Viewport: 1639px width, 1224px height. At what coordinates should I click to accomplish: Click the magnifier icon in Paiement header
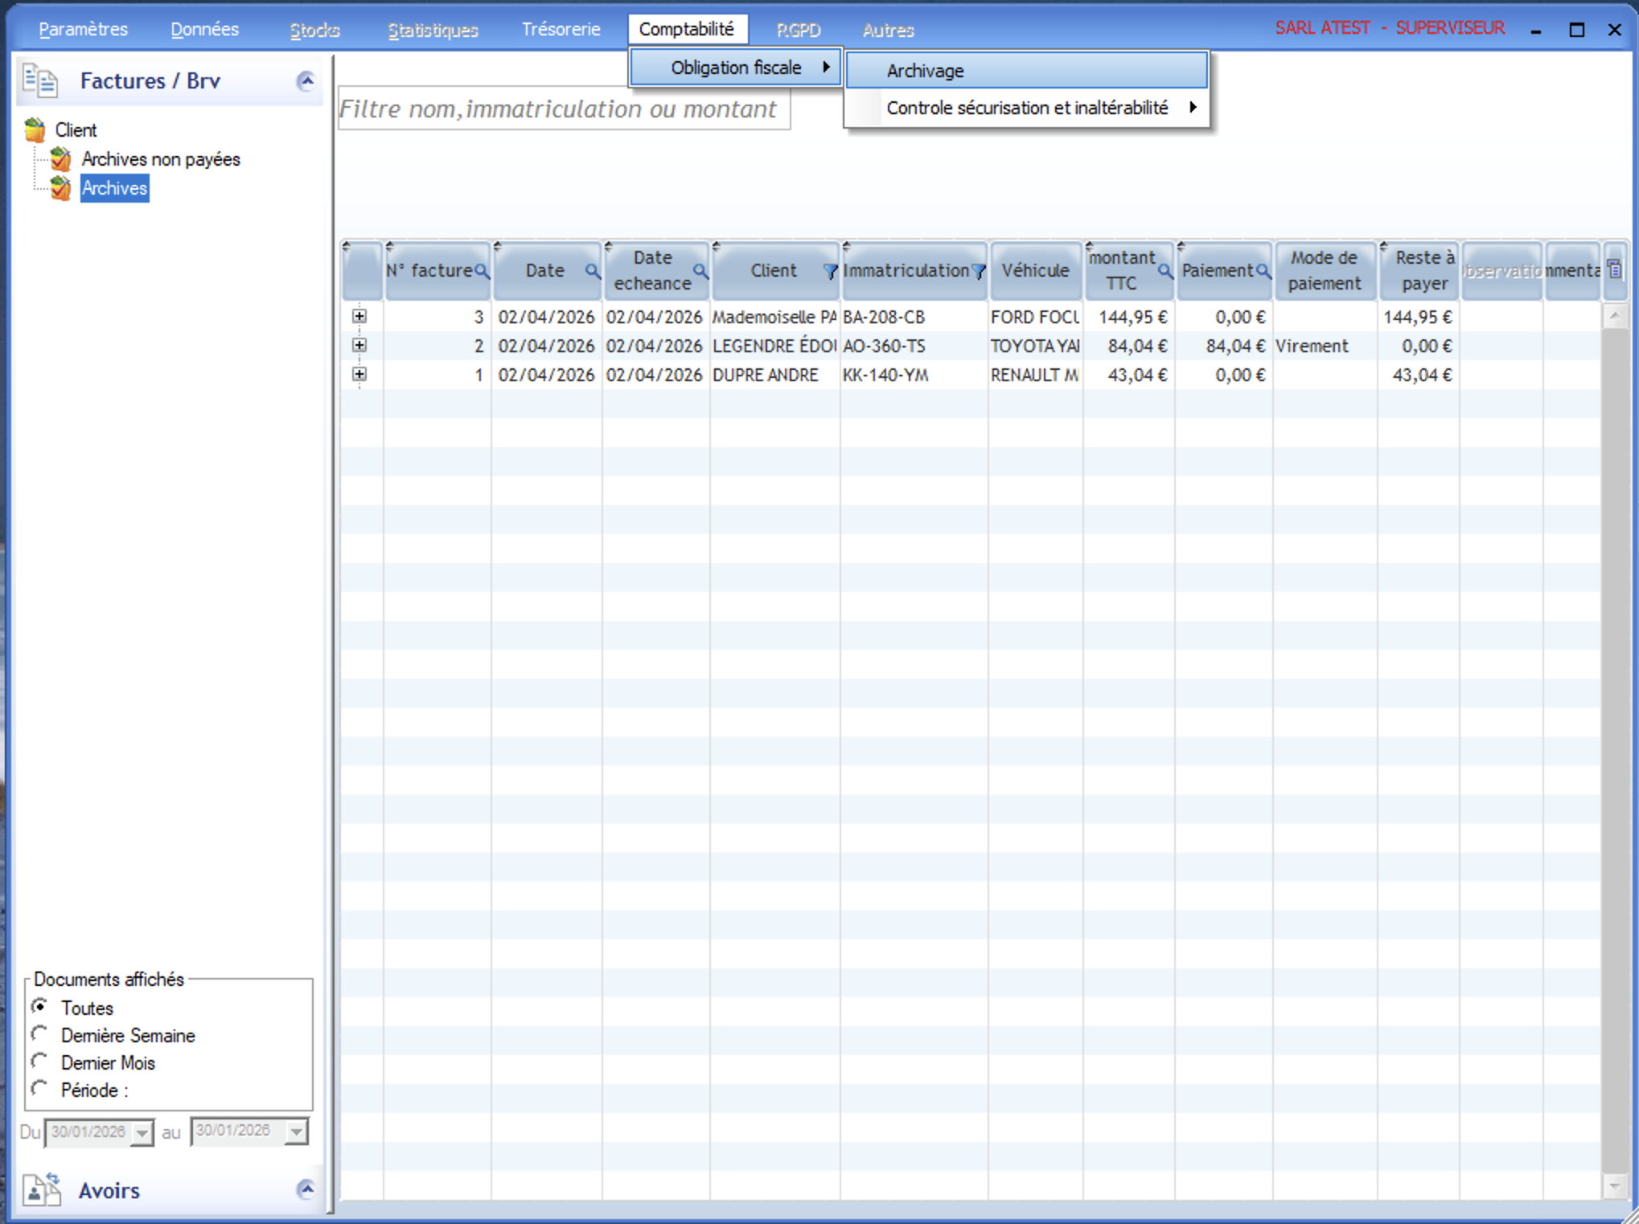1263,272
